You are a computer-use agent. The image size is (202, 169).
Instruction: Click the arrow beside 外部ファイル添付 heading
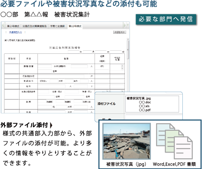[x=51, y=125]
